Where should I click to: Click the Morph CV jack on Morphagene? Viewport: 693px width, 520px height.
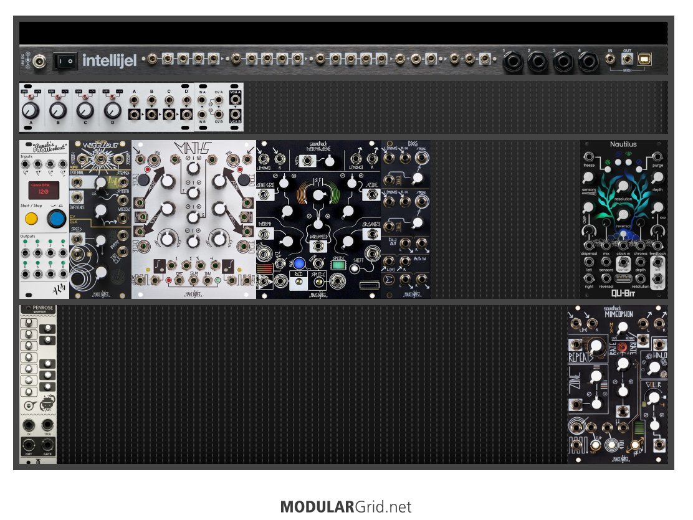[x=264, y=234]
